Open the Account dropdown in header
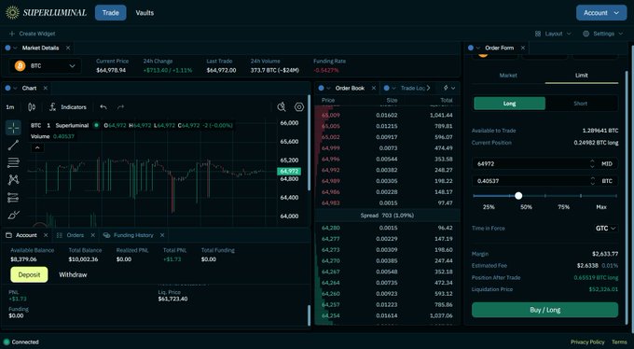Viewport: 634px width, 349px height. click(x=601, y=13)
